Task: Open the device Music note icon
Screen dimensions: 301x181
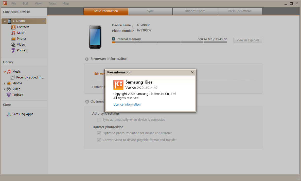Action: click(x=13, y=33)
